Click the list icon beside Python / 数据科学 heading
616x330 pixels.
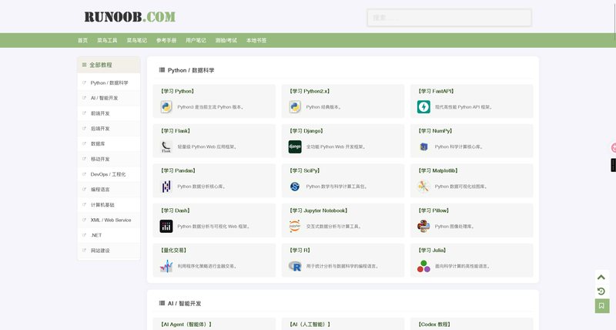[x=162, y=70]
